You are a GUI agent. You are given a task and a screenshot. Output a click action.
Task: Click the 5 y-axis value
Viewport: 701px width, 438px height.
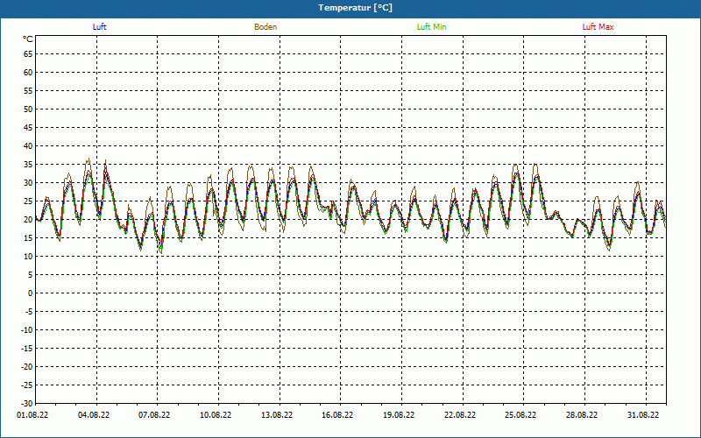point(31,275)
